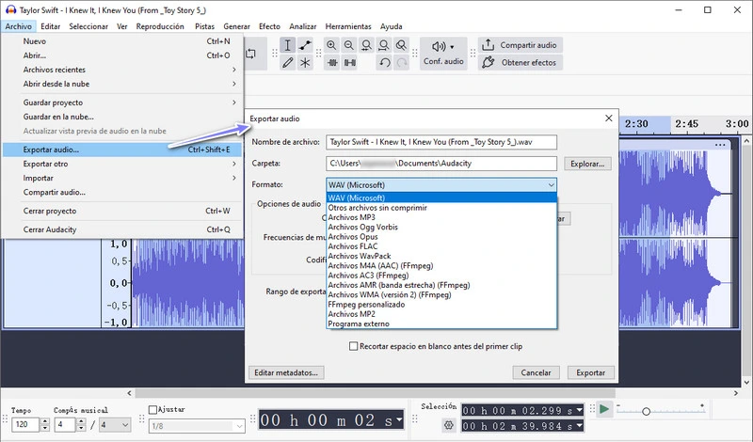Select the Multi-tool asterisk icon
The height and width of the screenshot is (442, 753).
tap(305, 62)
